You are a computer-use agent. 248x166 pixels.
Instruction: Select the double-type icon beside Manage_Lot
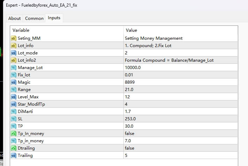(x=14, y=68)
